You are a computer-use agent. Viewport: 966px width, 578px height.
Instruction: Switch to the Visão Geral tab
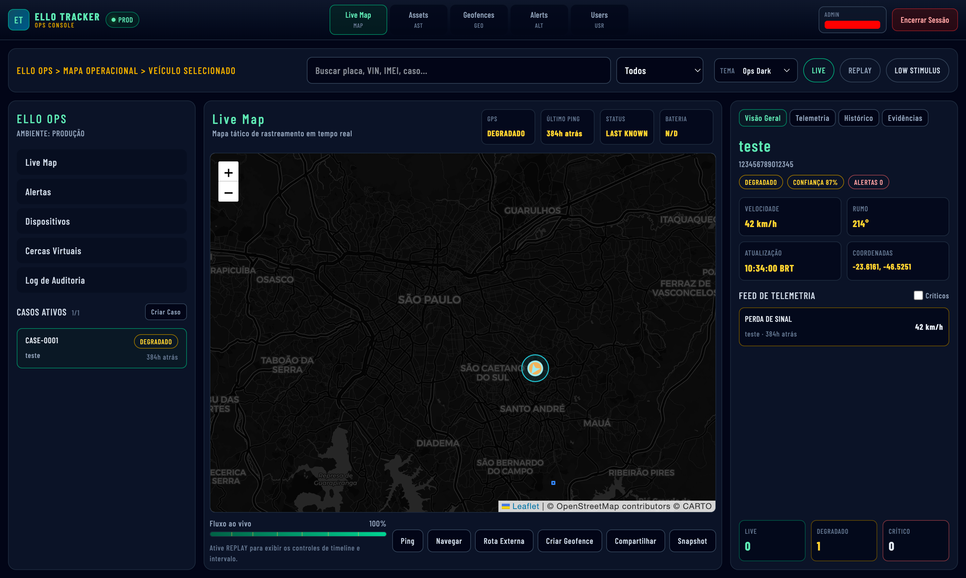(762, 118)
